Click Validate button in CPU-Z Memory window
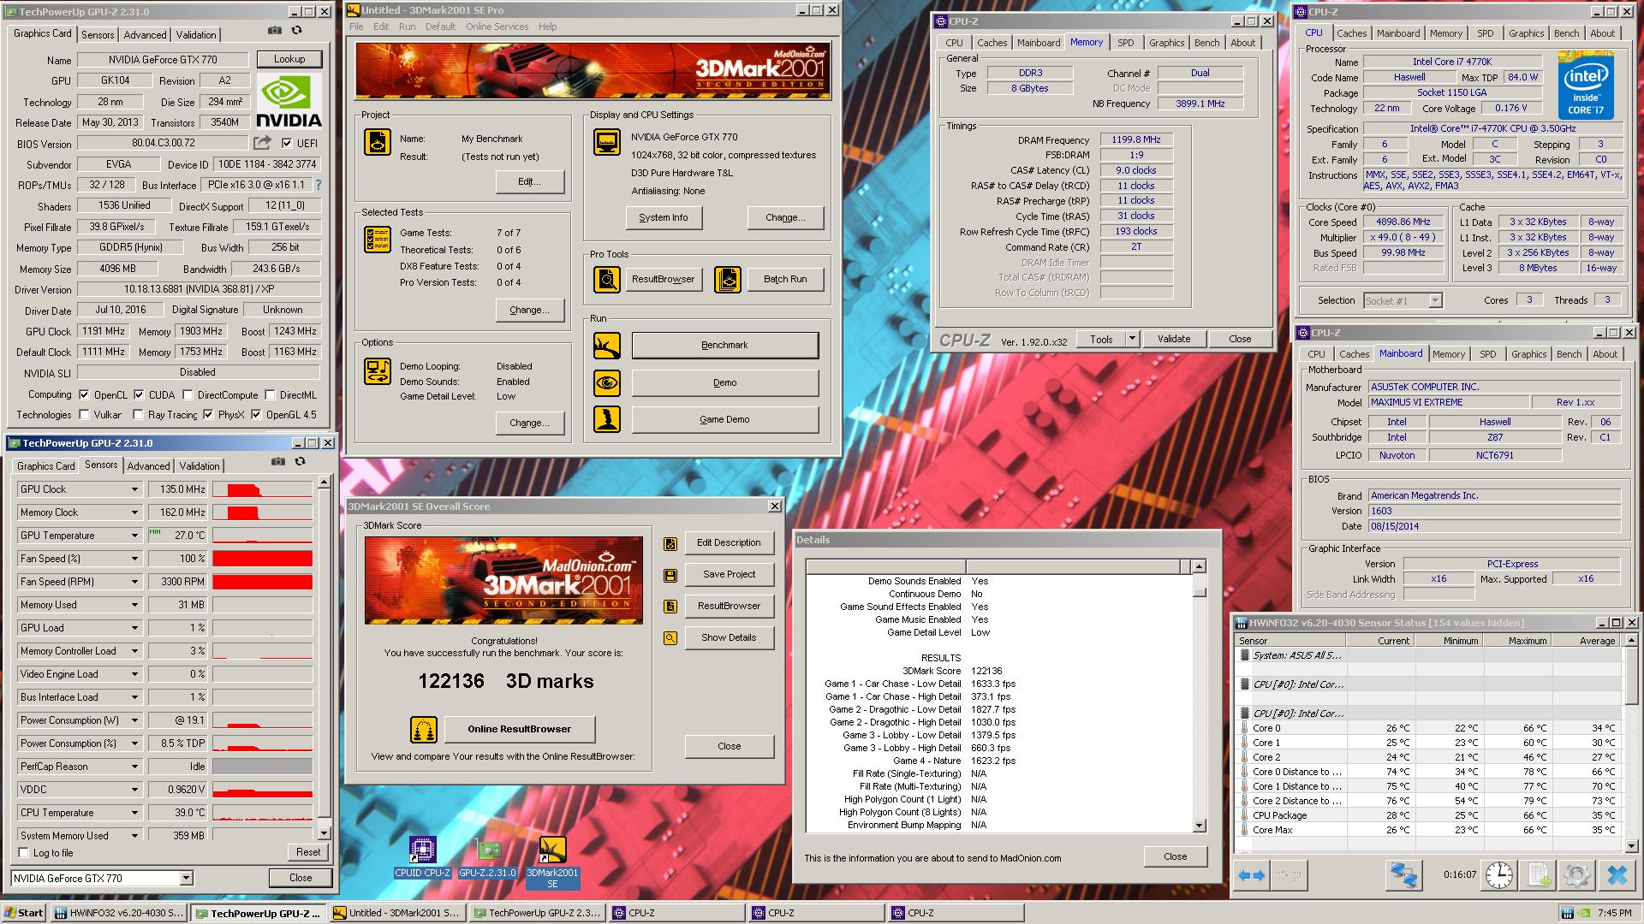The height and width of the screenshot is (924, 1644). click(x=1174, y=339)
